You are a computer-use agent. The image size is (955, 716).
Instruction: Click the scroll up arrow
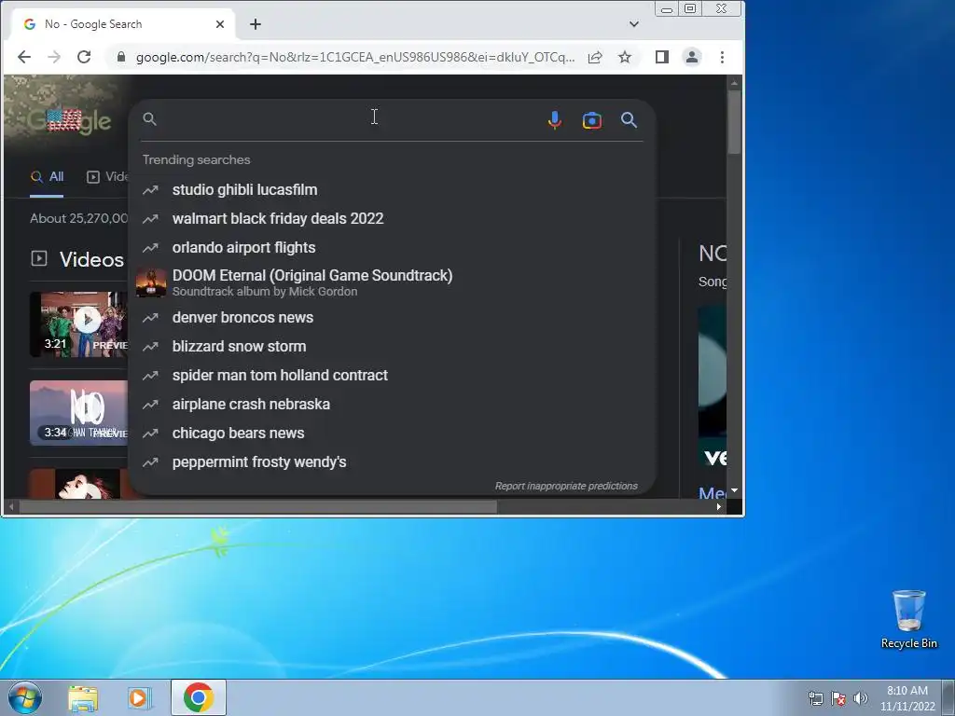[735, 83]
